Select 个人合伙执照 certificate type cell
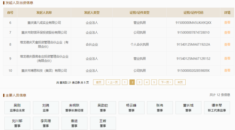Screen dimensions: 235x130 140,45
